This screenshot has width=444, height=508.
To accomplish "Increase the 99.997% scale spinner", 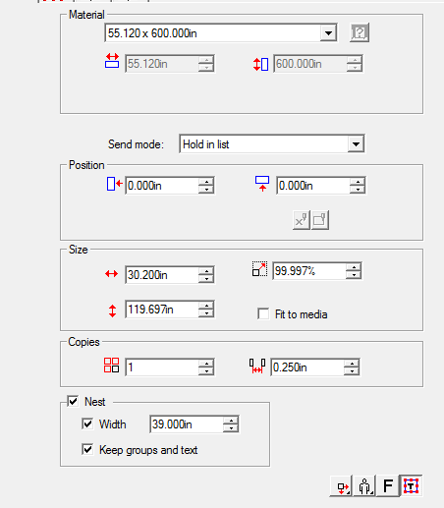I will [x=354, y=267].
